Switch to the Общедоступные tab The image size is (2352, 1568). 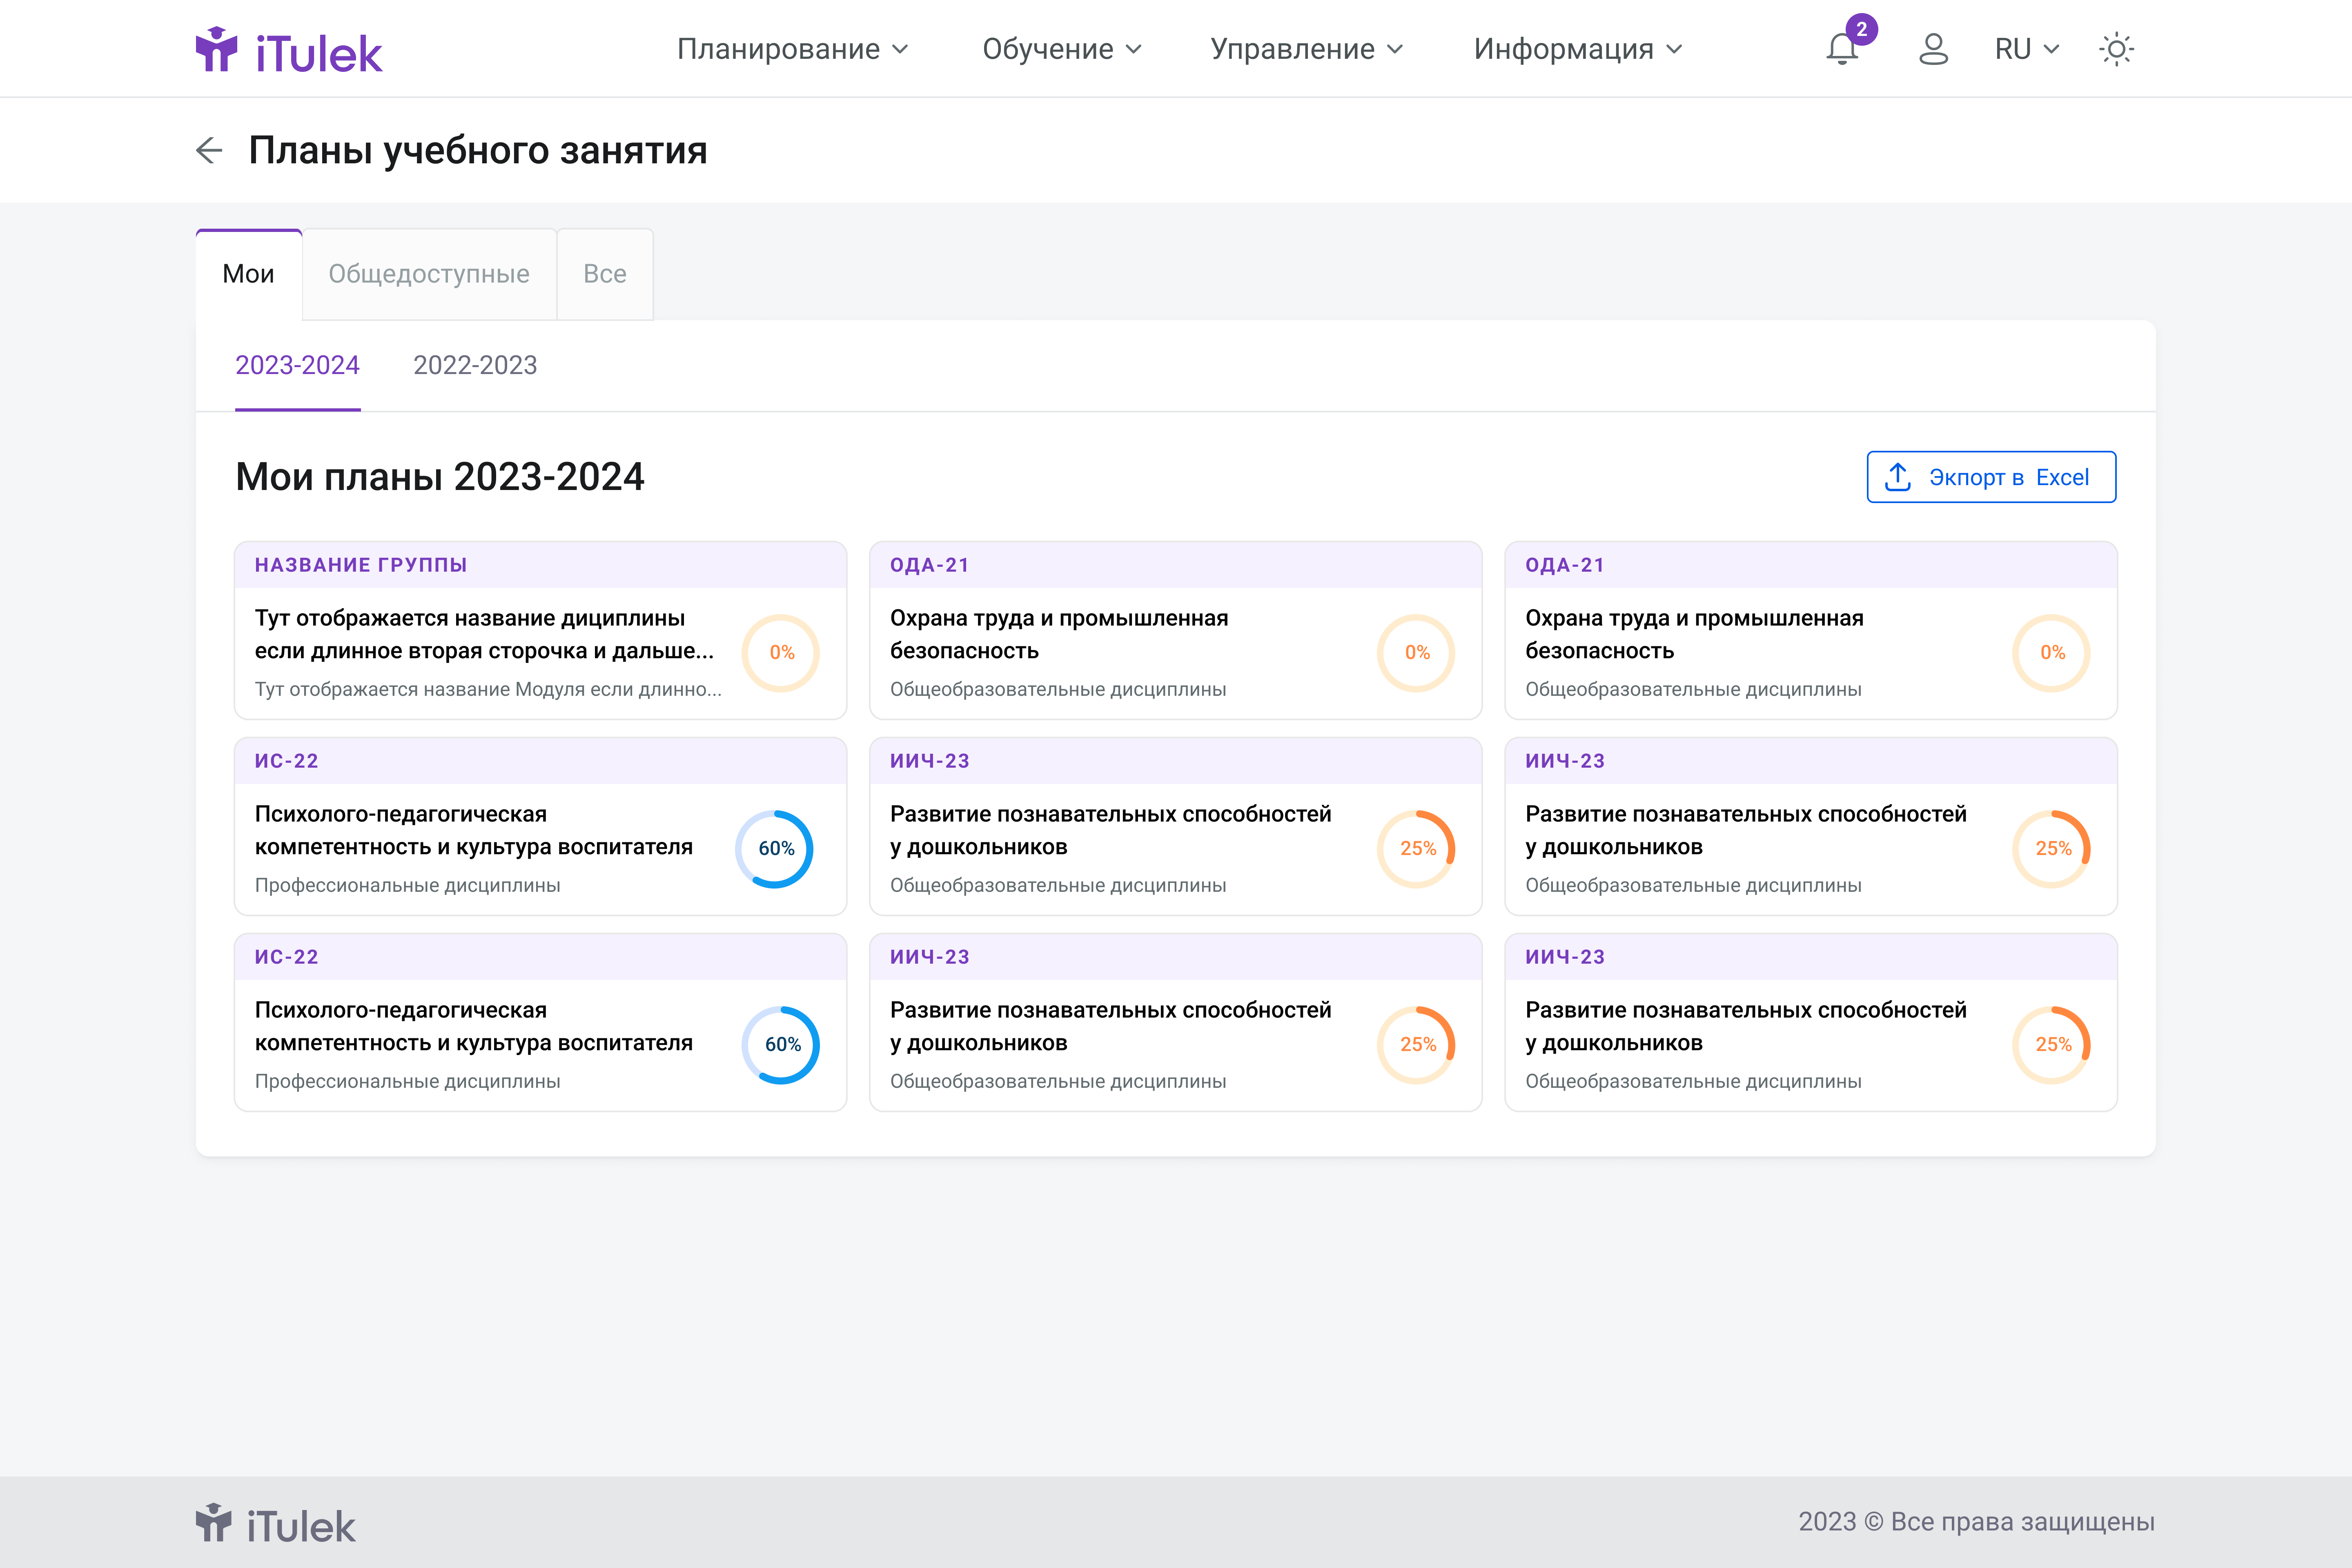429,274
